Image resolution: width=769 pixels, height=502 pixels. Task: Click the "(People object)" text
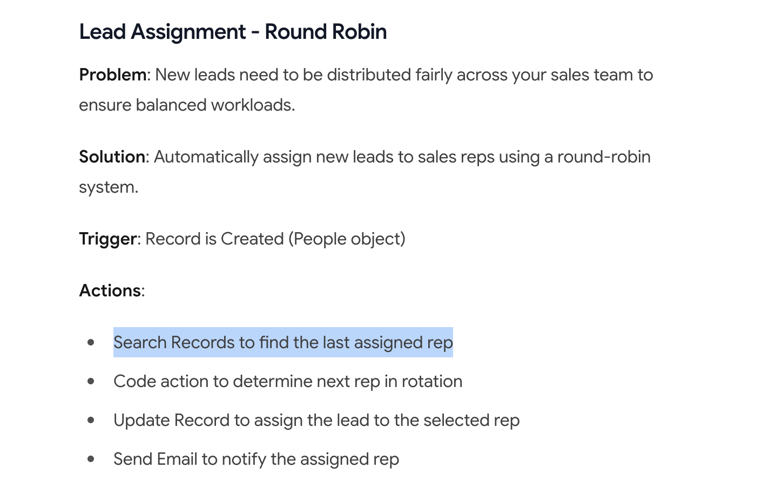coord(347,239)
